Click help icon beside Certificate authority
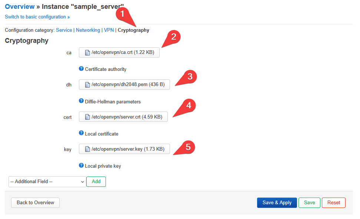The image size is (360, 219). 81,69
